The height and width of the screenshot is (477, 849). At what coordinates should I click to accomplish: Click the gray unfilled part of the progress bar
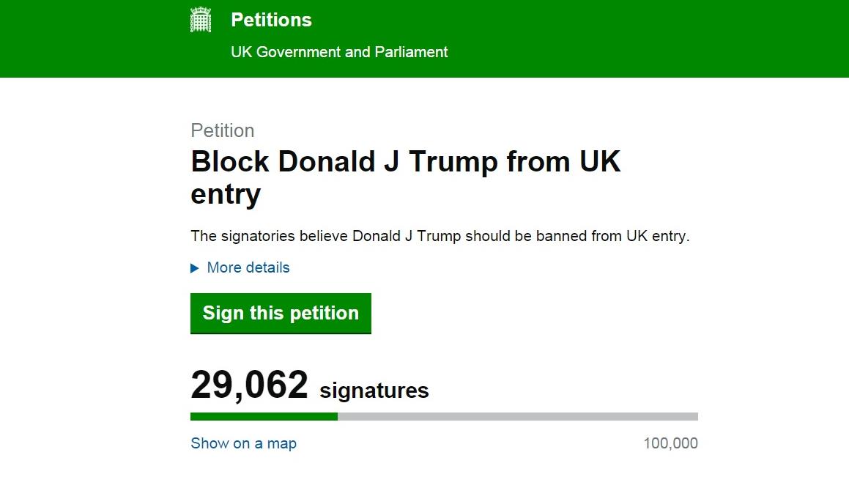pyautogui.click(x=517, y=417)
